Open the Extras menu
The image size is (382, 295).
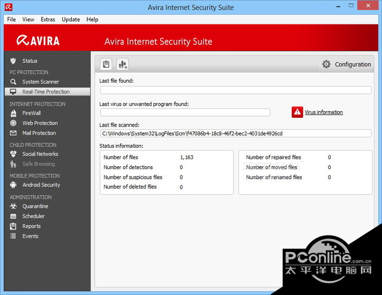point(48,20)
